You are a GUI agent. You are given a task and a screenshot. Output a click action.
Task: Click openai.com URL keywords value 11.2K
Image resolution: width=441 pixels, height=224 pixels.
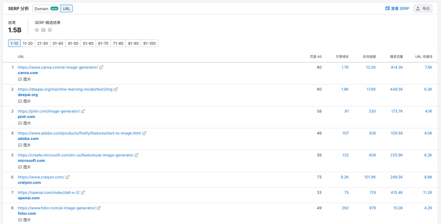(427, 192)
